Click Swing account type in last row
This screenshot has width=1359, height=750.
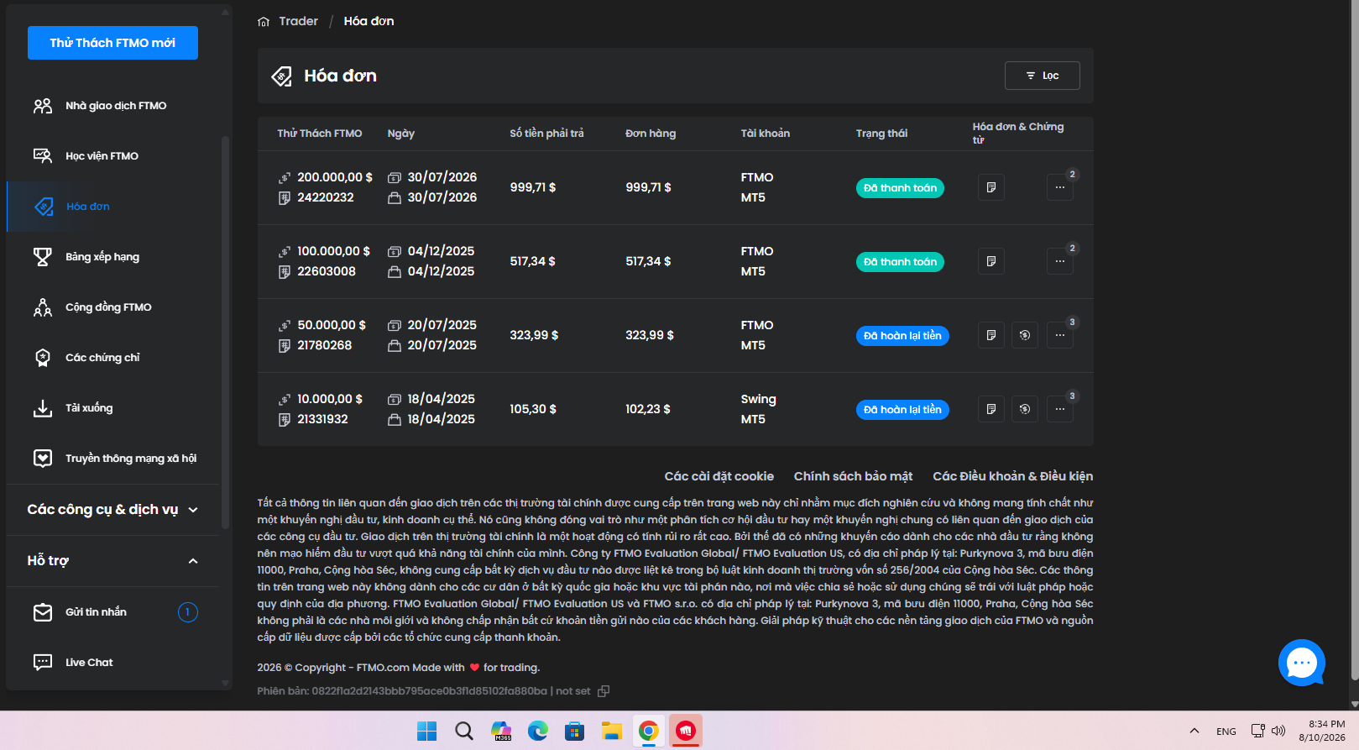(x=758, y=399)
